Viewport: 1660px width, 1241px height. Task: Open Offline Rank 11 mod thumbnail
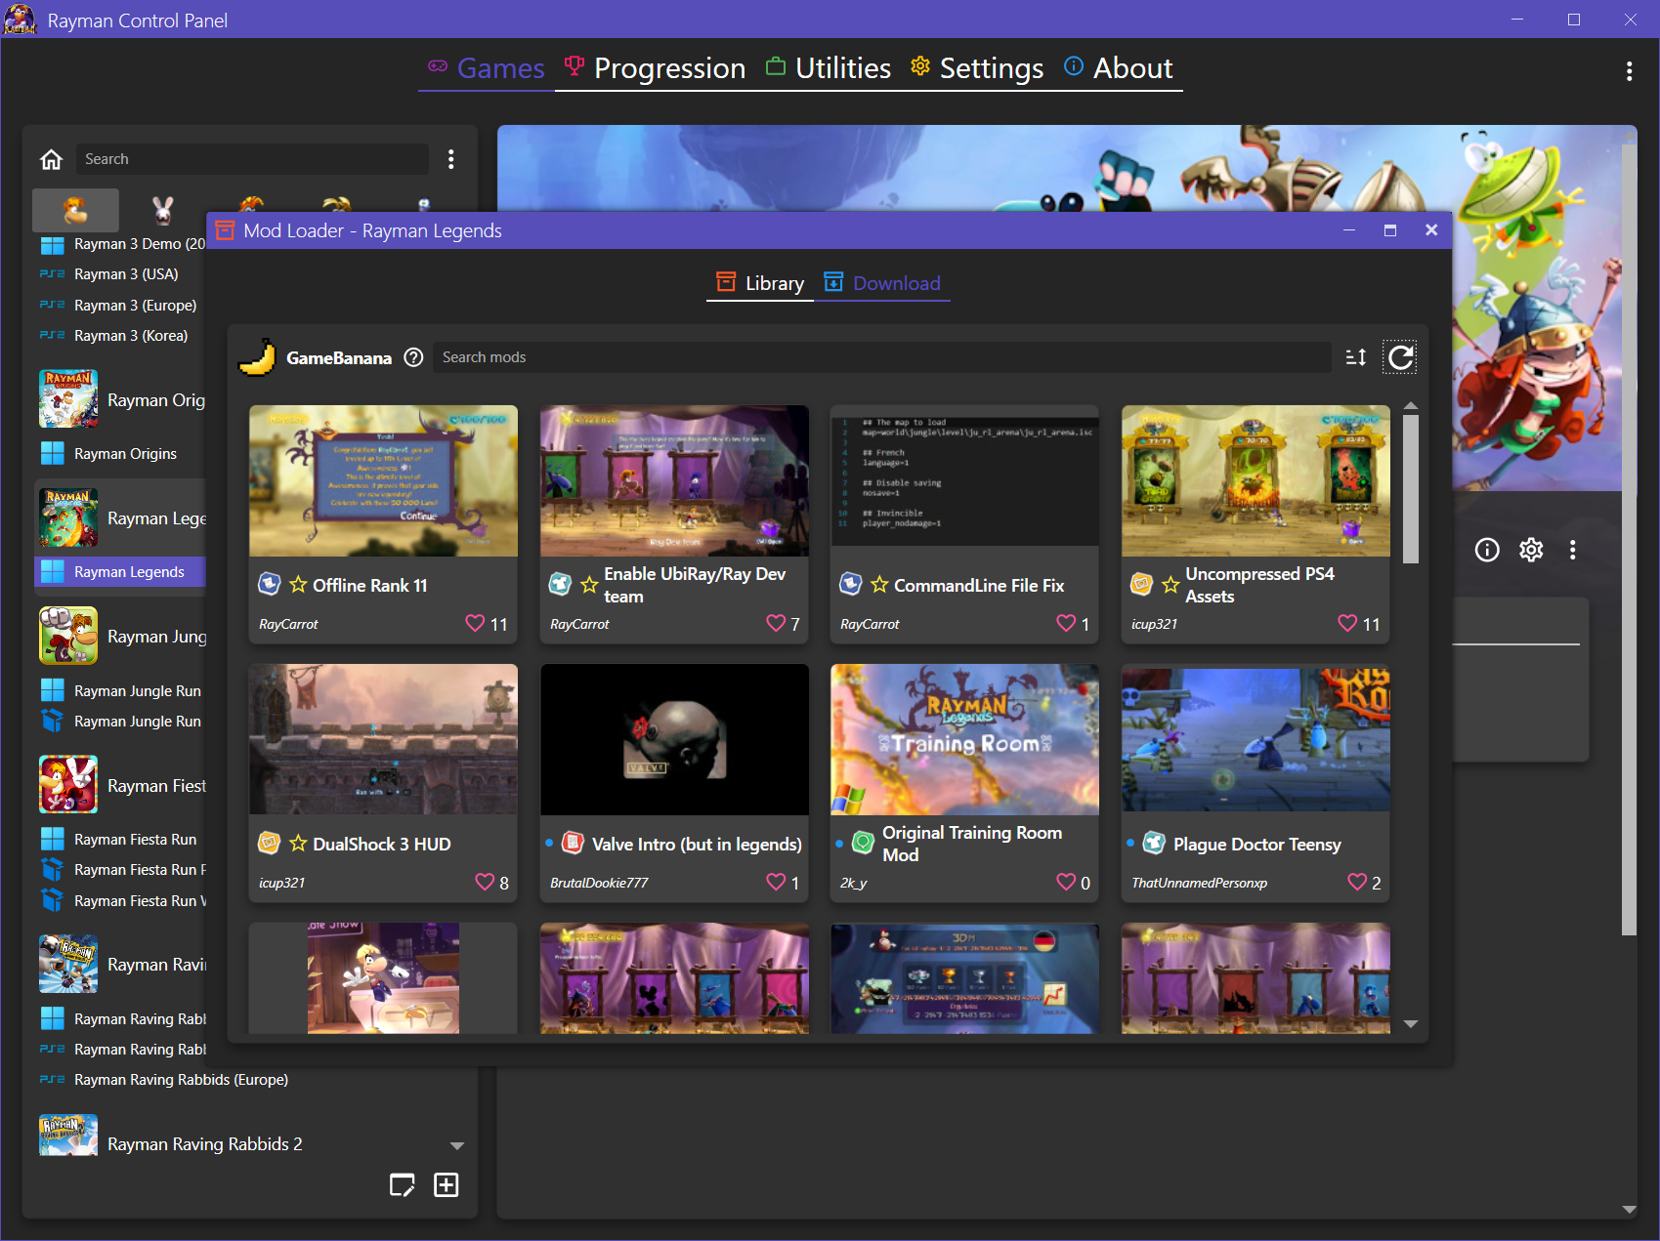coord(383,480)
